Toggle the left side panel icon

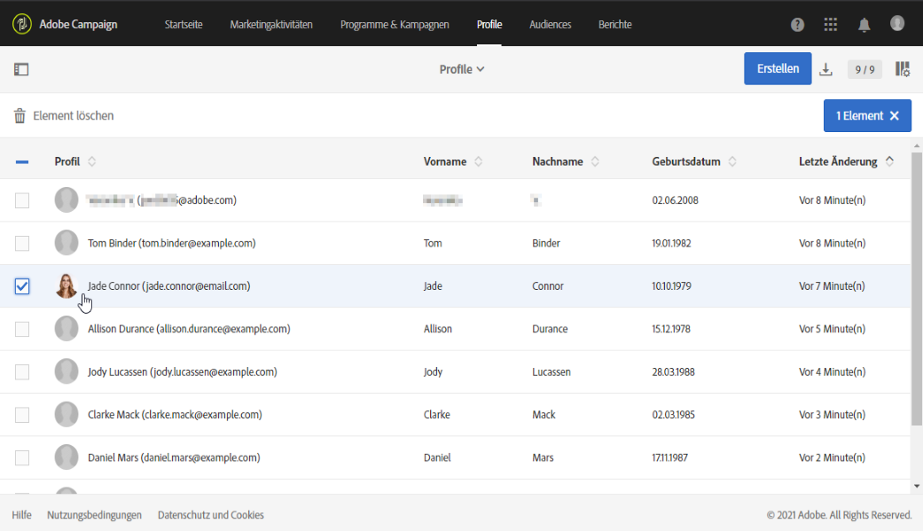pyautogui.click(x=21, y=69)
